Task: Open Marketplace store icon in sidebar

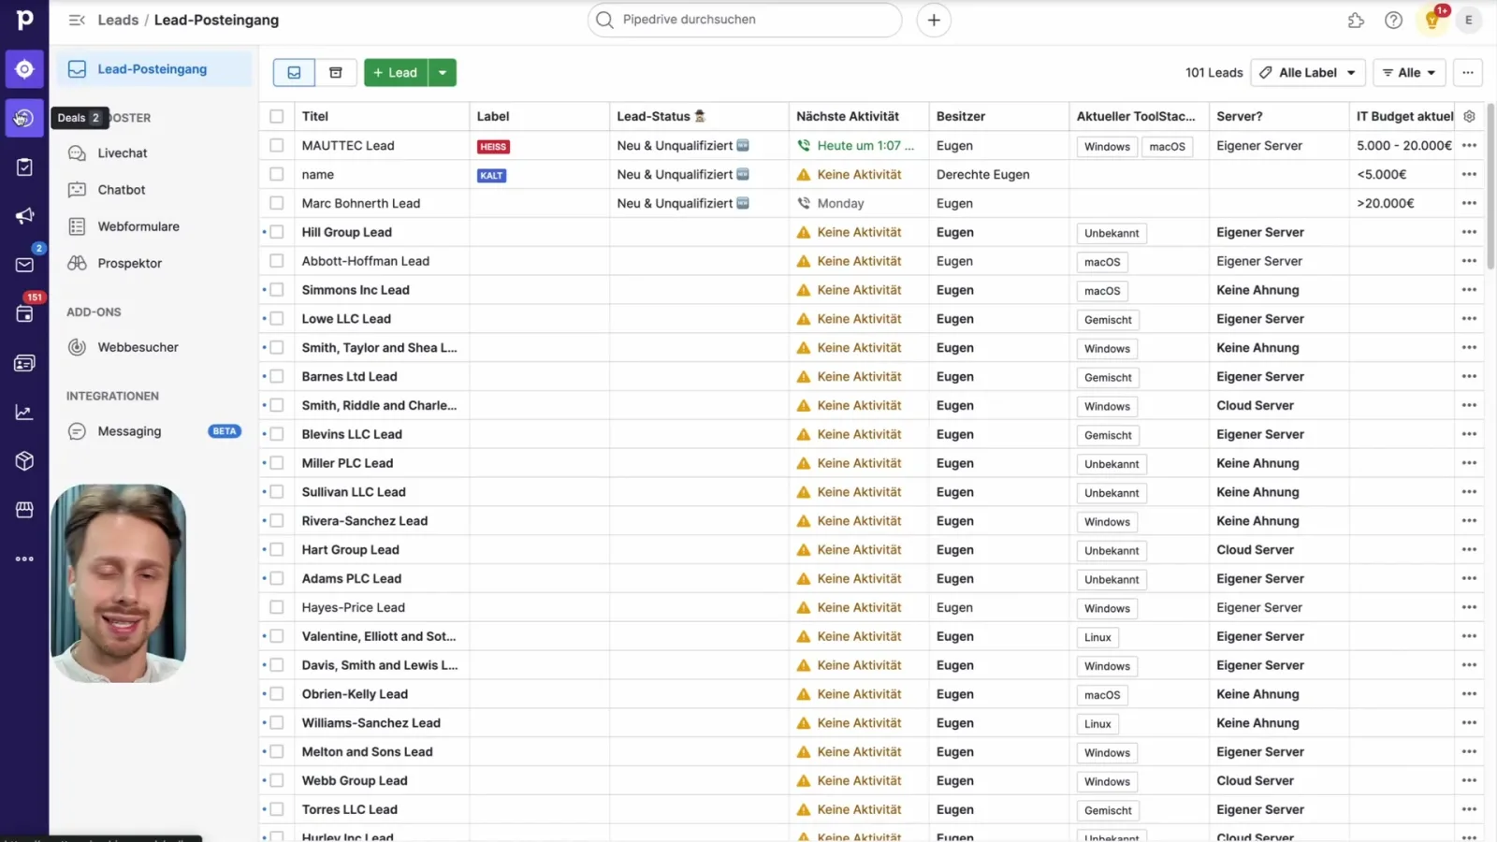Action: (x=24, y=510)
